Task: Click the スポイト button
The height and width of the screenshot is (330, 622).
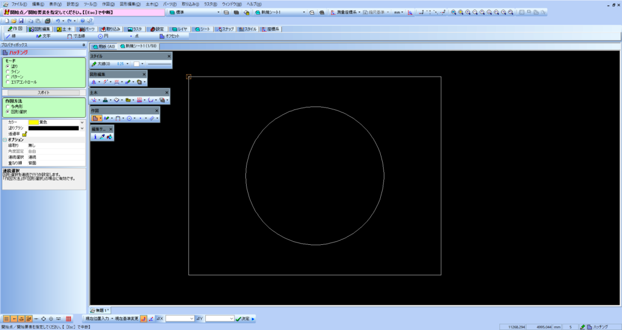Action: pyautogui.click(x=43, y=92)
